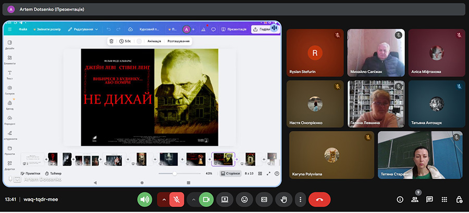Viewport: 469px width, 213px height.
Task: Open the emoji reactions panel
Action: pyautogui.click(x=244, y=199)
